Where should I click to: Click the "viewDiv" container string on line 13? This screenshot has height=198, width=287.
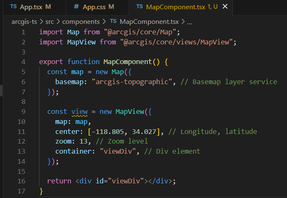pyautogui.click(x=117, y=152)
